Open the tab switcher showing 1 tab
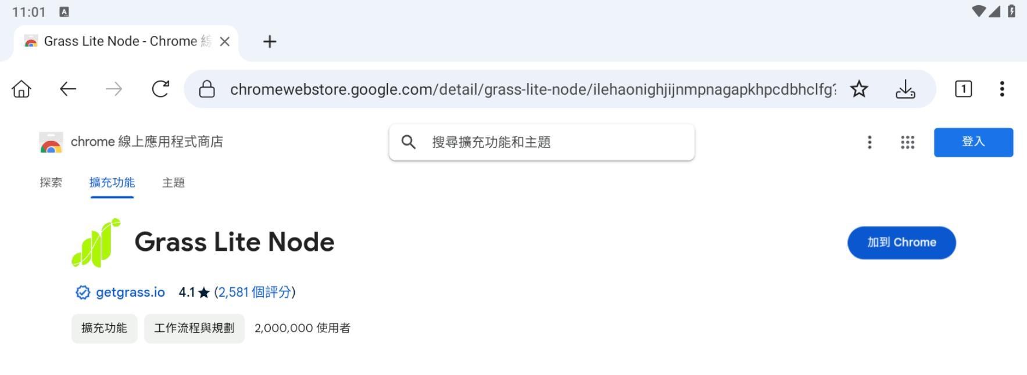Screen dimensions: 1027x375 point(963,89)
